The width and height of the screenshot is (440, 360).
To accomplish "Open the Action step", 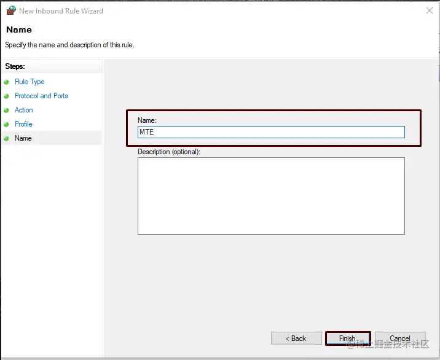I will [x=24, y=110].
